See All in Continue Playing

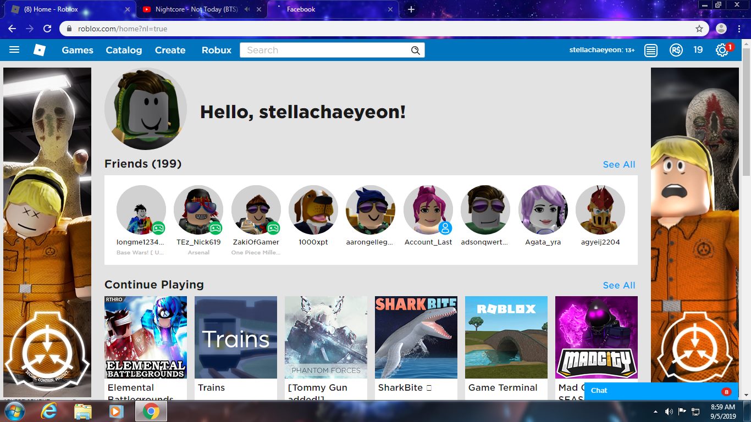pos(619,285)
